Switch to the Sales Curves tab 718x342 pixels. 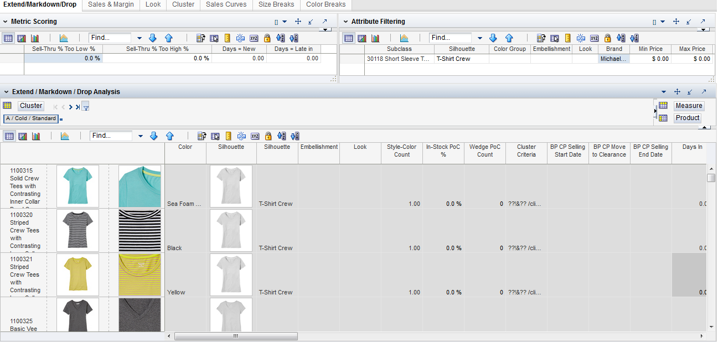226,4
